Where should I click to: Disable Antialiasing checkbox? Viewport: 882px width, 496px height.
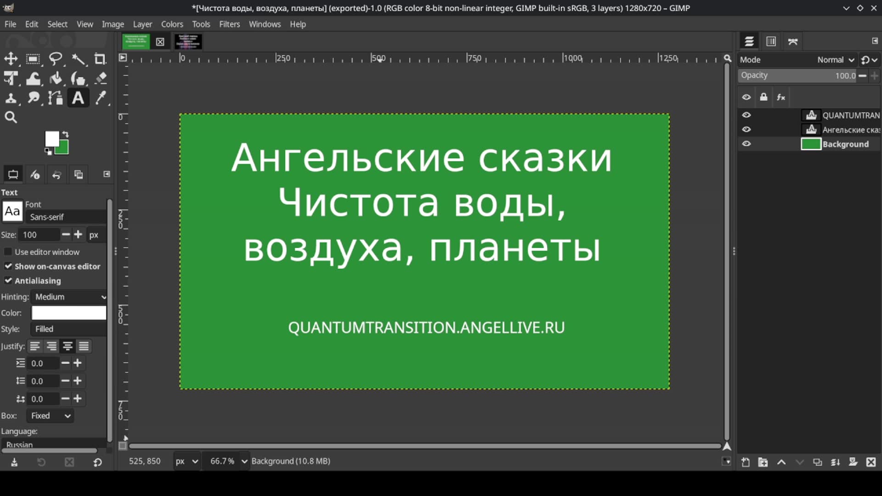[x=8, y=280]
